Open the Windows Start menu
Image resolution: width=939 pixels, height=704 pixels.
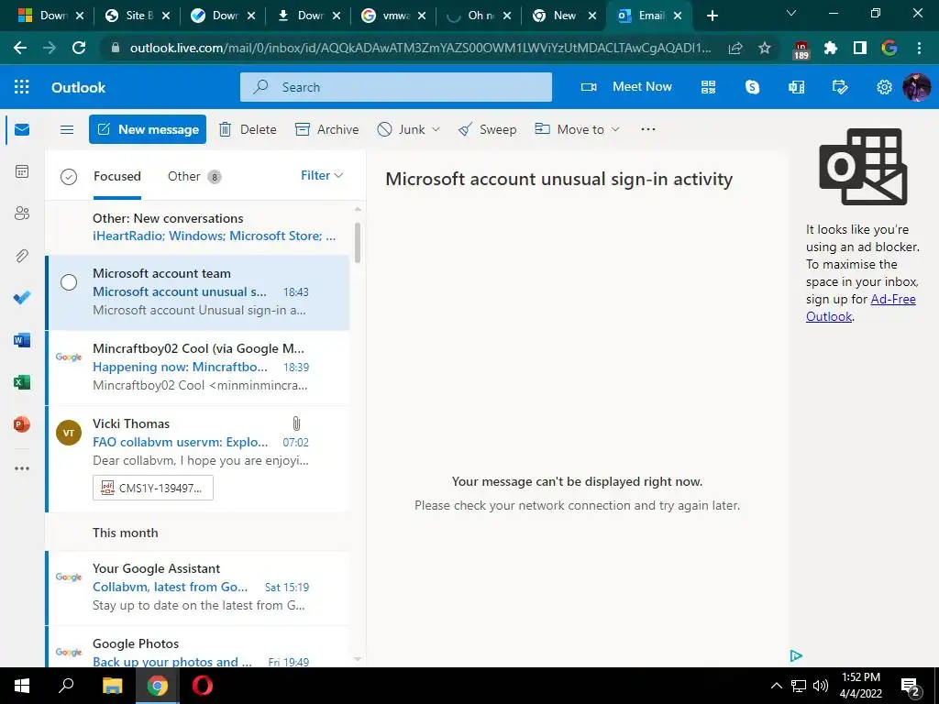[x=22, y=686]
